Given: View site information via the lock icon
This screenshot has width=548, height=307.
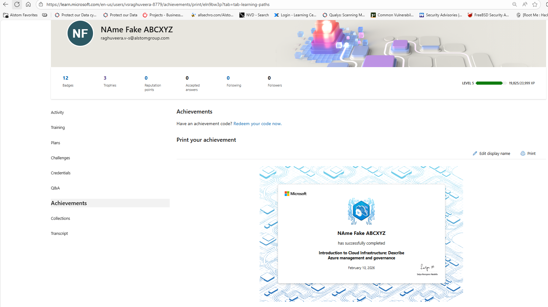Looking at the screenshot, I should click(41, 4).
